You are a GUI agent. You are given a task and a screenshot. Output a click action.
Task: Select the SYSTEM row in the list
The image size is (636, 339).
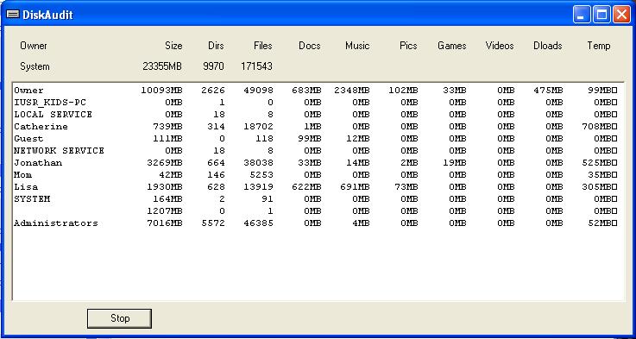[x=316, y=199]
